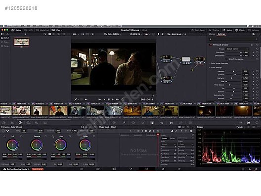Toggle gallery grid view
The width and height of the screenshot is (261, 196).
pos(50,34)
